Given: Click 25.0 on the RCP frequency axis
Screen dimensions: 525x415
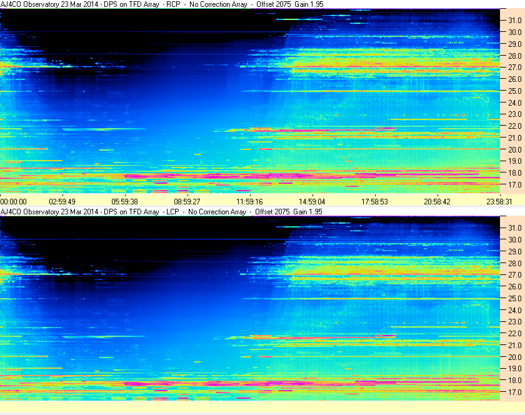Looking at the screenshot, I should pyautogui.click(x=515, y=91).
